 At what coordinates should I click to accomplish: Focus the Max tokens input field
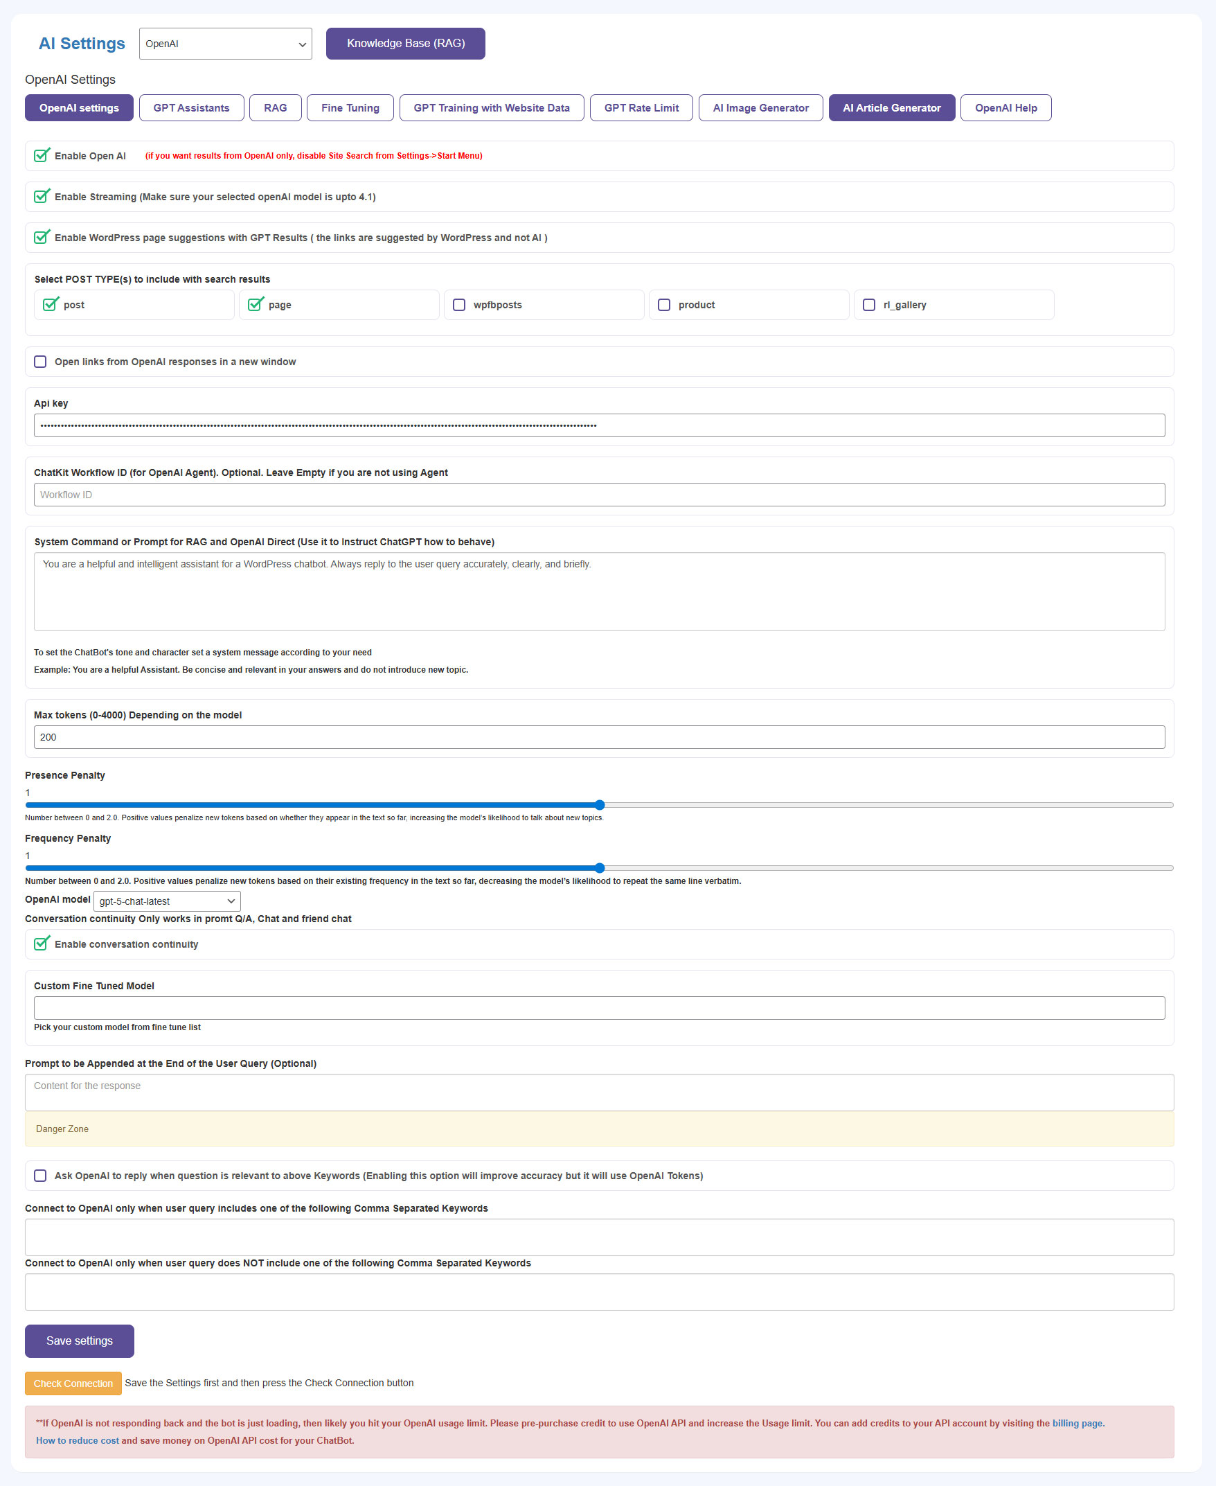coord(599,737)
